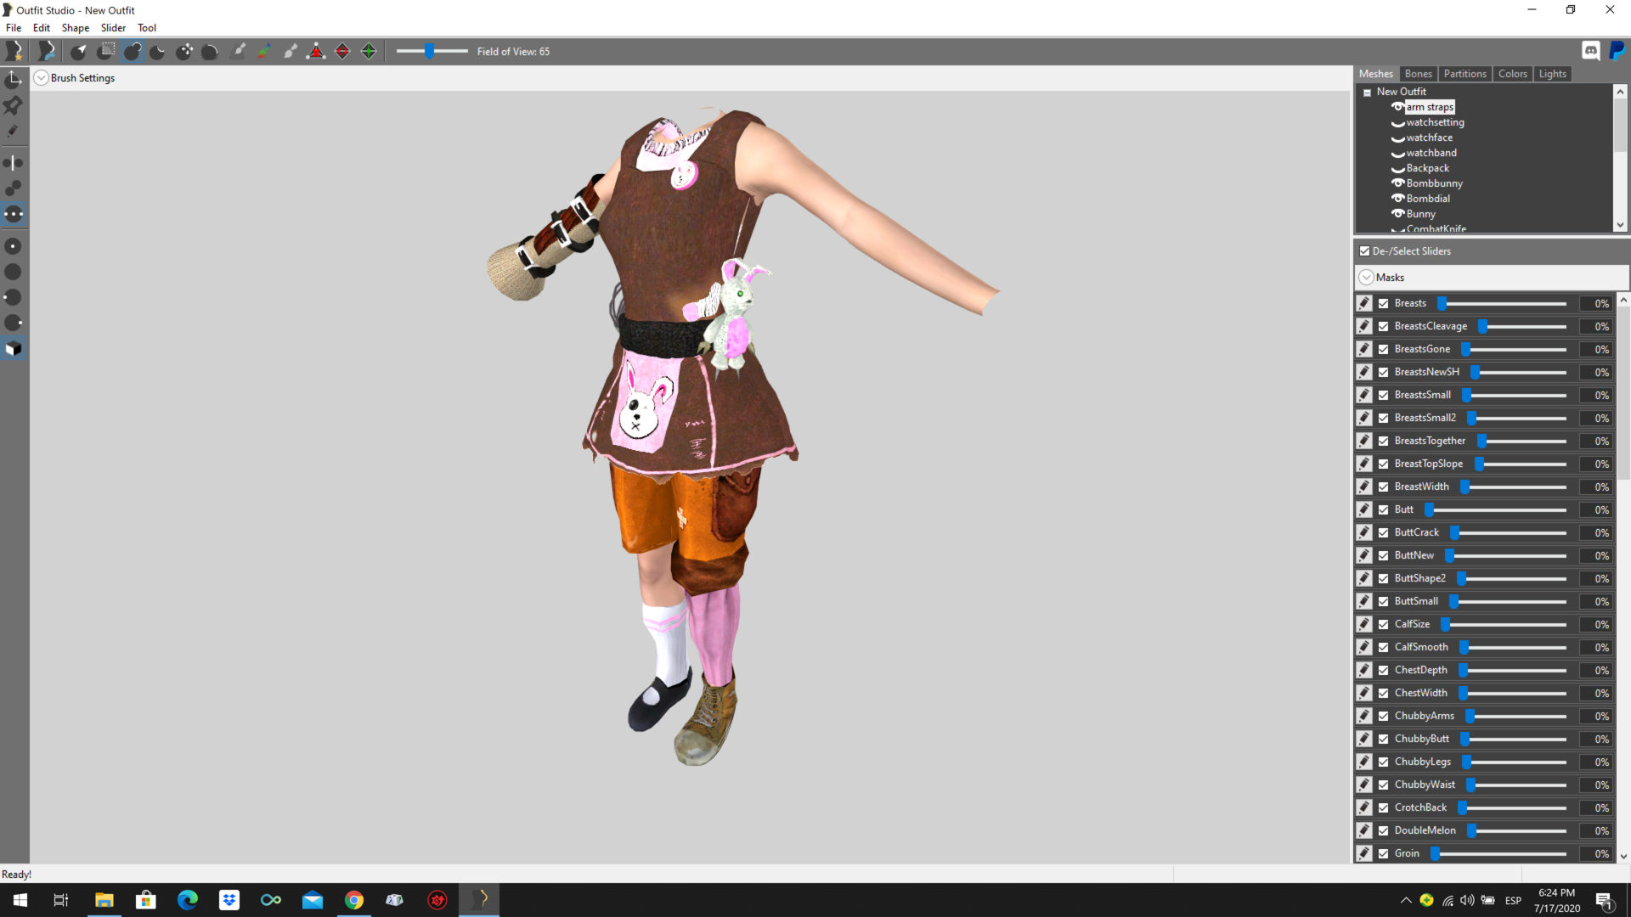Image resolution: width=1631 pixels, height=917 pixels.
Task: Select the Weight Paint brush tool
Action: coord(239,52)
